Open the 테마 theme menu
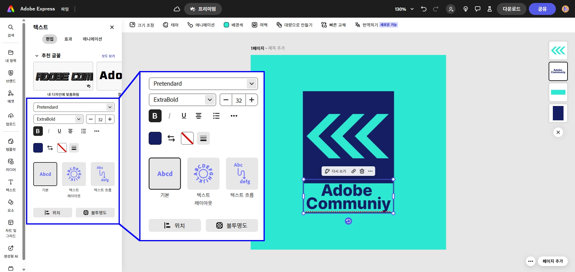575x272 pixels. (171, 25)
